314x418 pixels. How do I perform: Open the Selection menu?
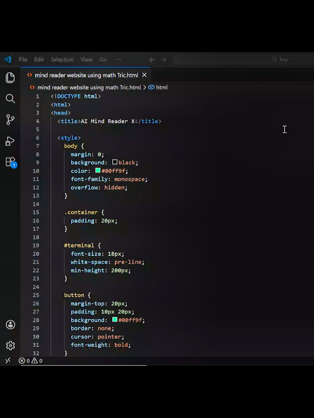click(62, 59)
